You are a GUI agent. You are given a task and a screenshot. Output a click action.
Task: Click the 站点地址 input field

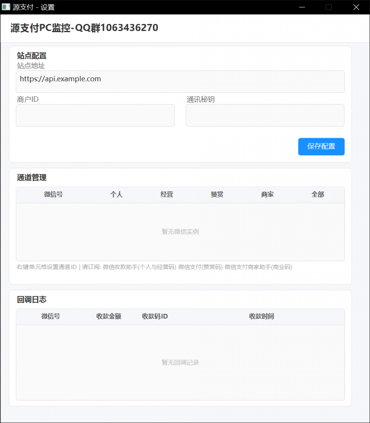point(180,81)
